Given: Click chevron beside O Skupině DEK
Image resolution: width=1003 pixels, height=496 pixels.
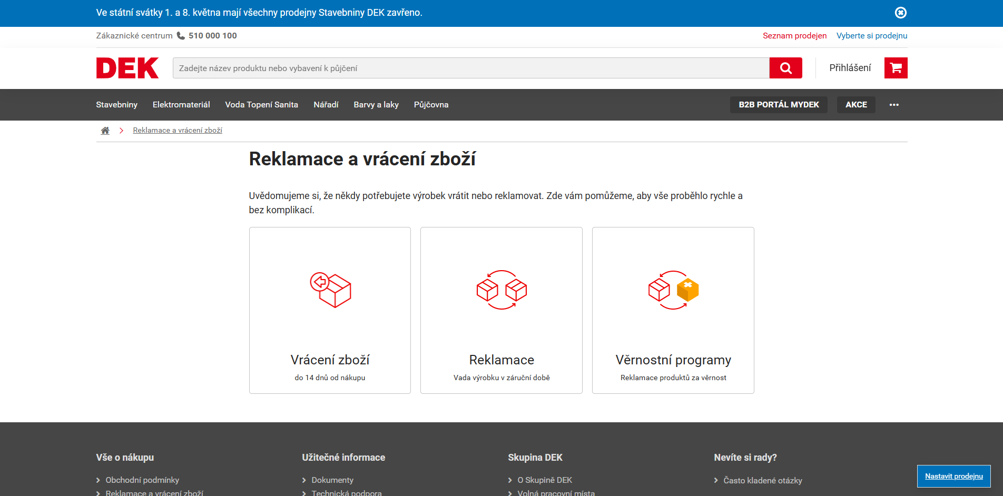Looking at the screenshot, I should [x=510, y=480].
